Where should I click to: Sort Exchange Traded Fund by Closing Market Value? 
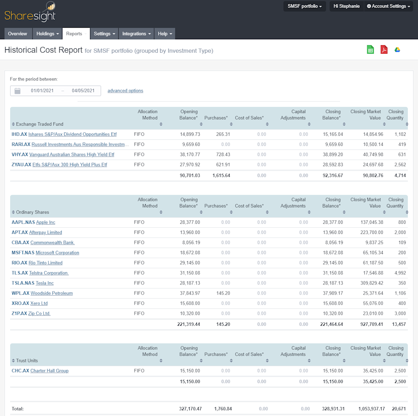click(384, 124)
